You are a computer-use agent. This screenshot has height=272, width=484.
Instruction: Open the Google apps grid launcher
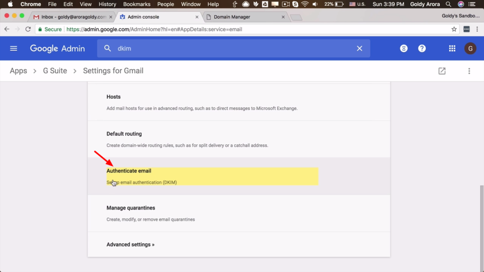tap(452, 48)
